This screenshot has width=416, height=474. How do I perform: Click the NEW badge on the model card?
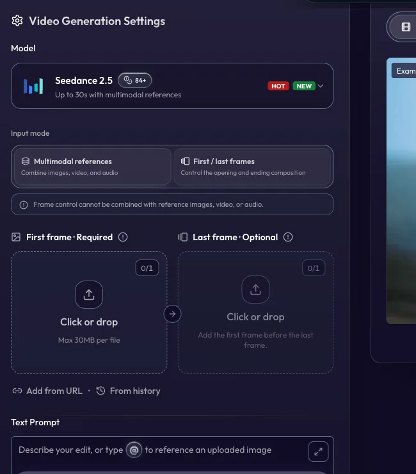[x=304, y=86]
